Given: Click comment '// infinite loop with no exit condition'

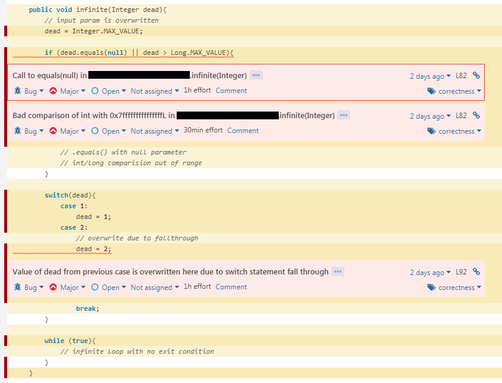Looking at the screenshot, I should click(137, 351).
